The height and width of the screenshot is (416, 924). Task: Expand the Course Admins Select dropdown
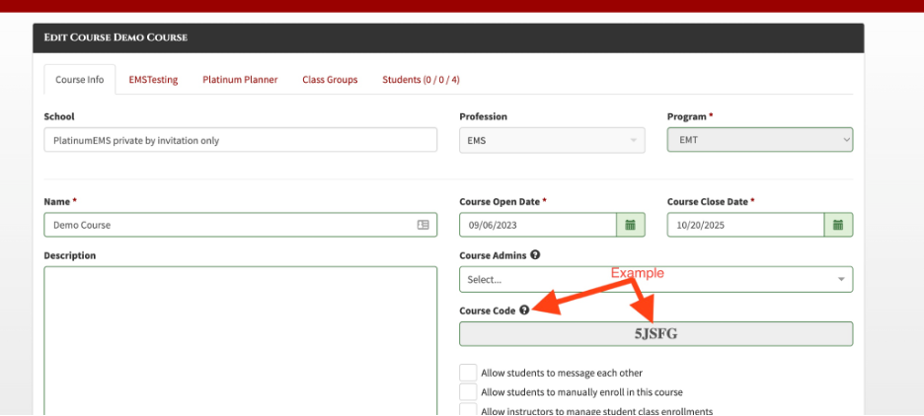655,279
